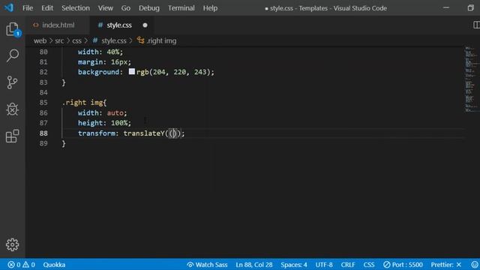Open the Debug view with the bug icon

coord(12,109)
